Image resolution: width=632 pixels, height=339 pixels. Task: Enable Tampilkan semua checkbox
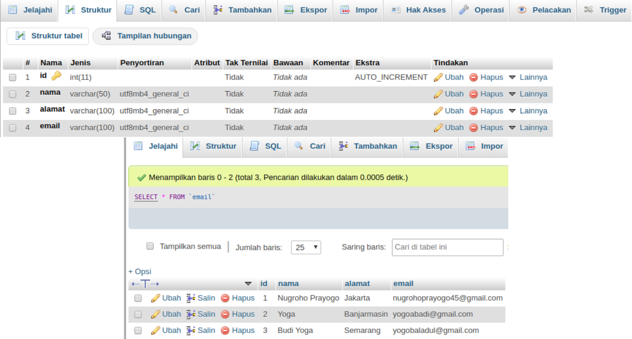tap(150, 246)
